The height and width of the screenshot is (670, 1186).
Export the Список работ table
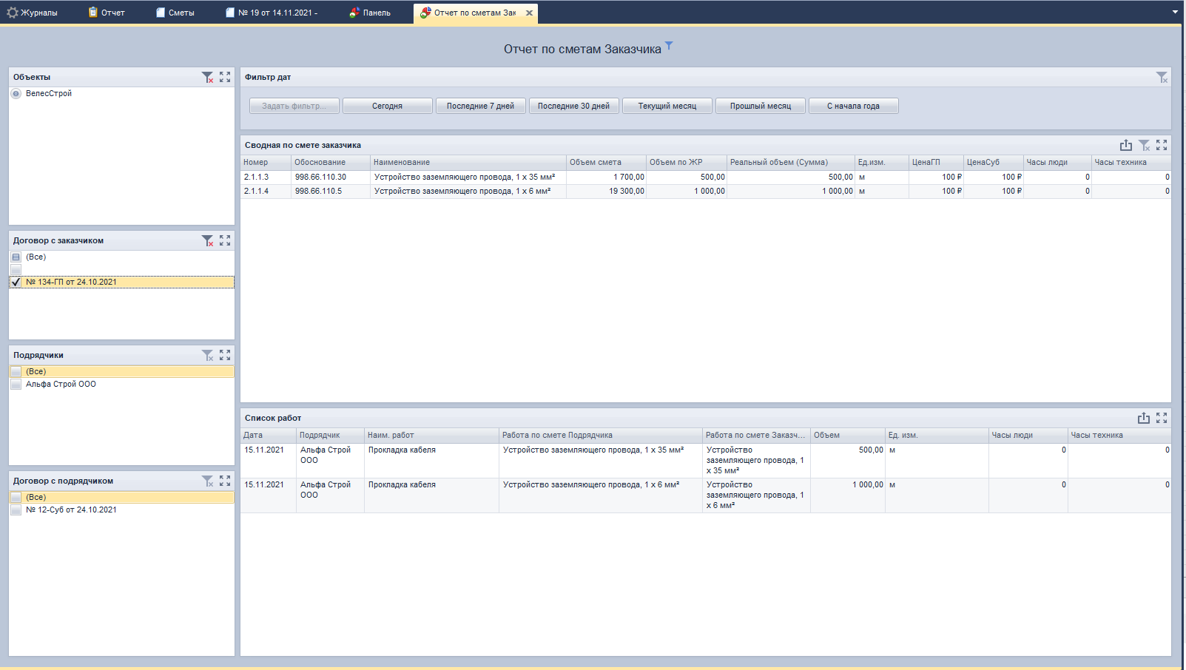point(1143,418)
